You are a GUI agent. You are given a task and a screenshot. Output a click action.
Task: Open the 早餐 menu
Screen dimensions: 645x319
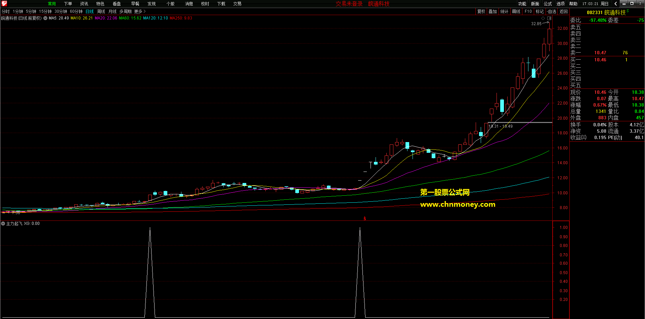click(x=135, y=4)
